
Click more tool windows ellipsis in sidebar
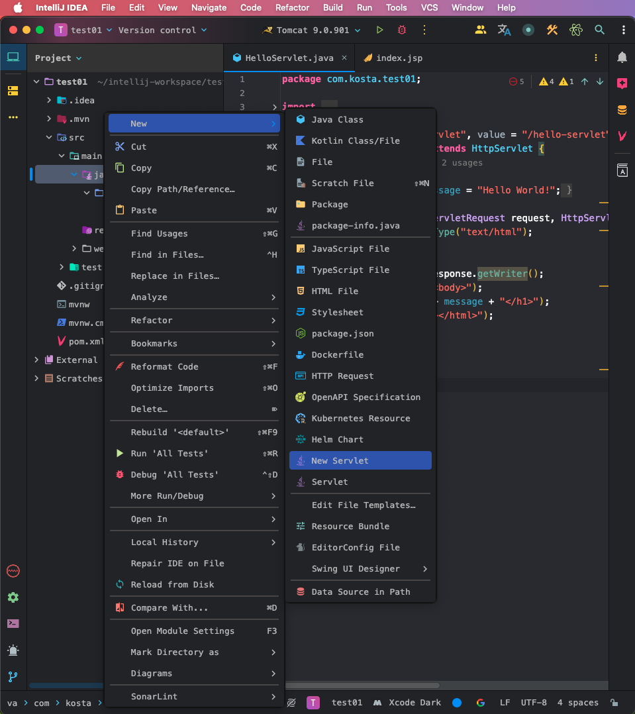click(x=13, y=117)
